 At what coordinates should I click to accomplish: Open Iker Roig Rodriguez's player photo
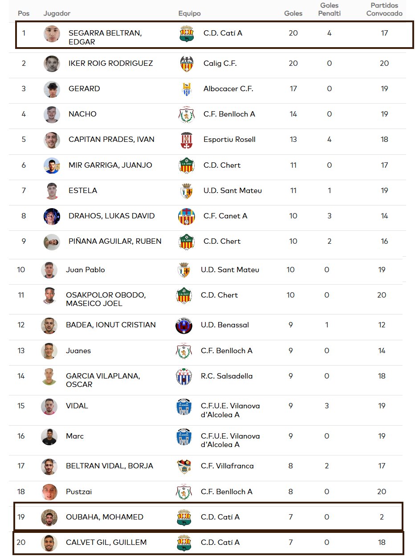point(52,64)
